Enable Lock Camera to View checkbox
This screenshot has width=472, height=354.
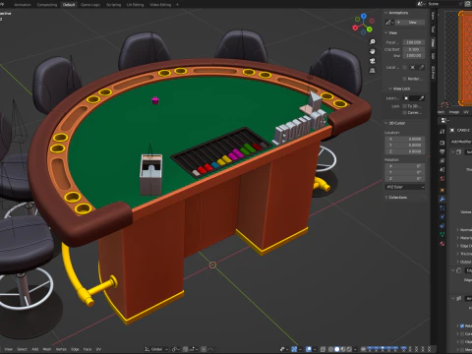pos(404,112)
